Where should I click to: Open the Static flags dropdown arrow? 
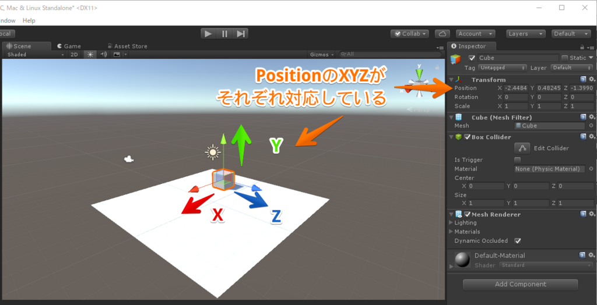(x=591, y=58)
